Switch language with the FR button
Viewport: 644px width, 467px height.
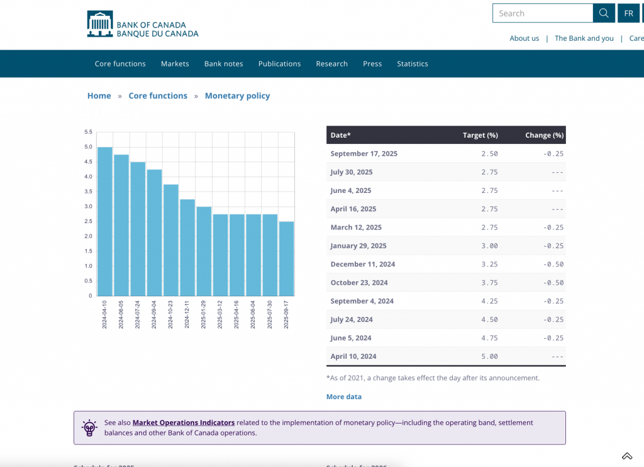(x=628, y=13)
